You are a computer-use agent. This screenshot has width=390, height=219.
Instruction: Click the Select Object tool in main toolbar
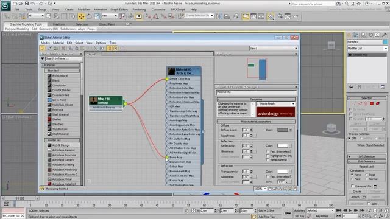pos(48,16)
